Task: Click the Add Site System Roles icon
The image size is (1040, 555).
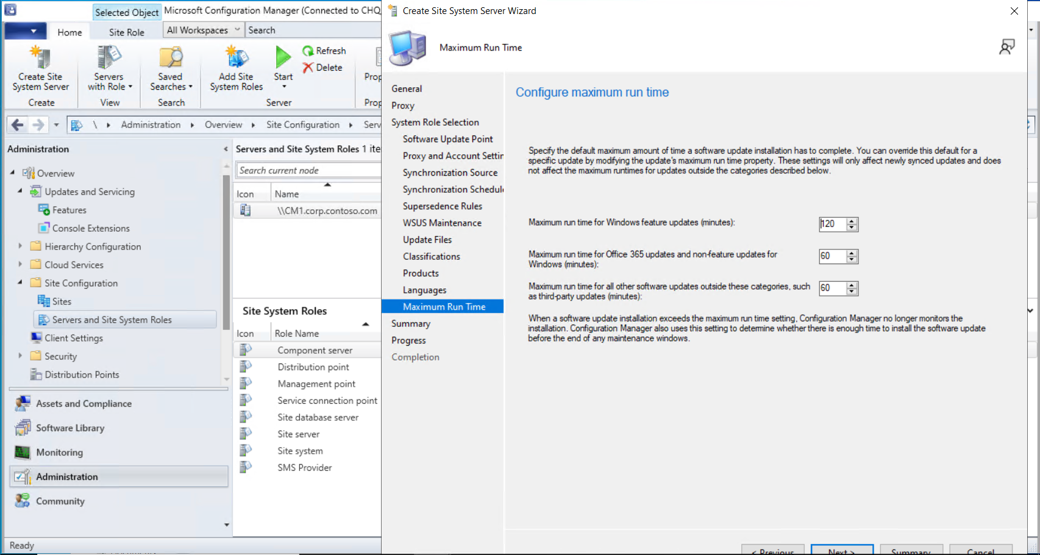Action: (x=237, y=57)
